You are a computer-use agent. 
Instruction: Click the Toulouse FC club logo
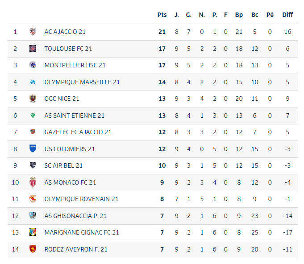(x=33, y=49)
